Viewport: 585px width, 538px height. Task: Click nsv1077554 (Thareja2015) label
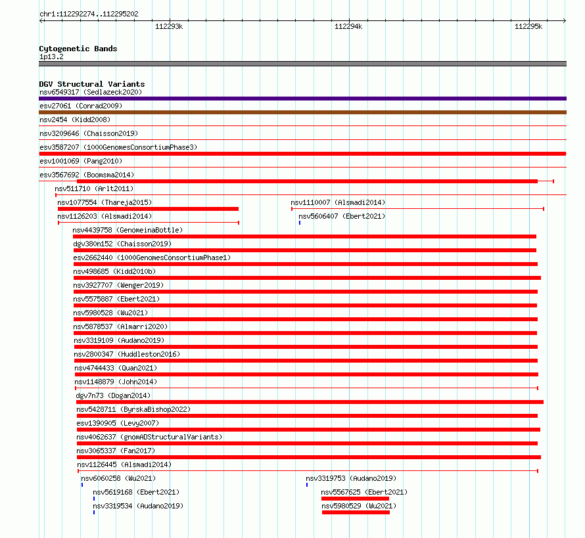click(105, 202)
